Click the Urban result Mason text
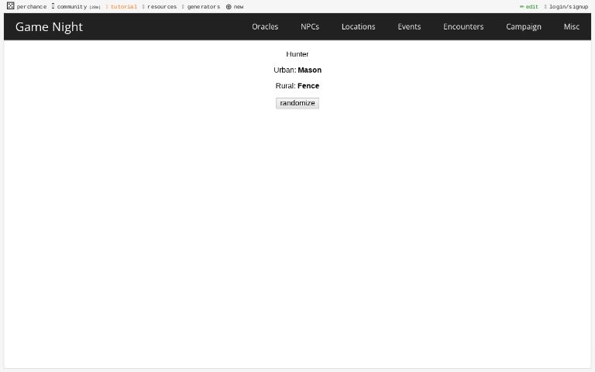The height and width of the screenshot is (372, 595). pyautogui.click(x=309, y=70)
